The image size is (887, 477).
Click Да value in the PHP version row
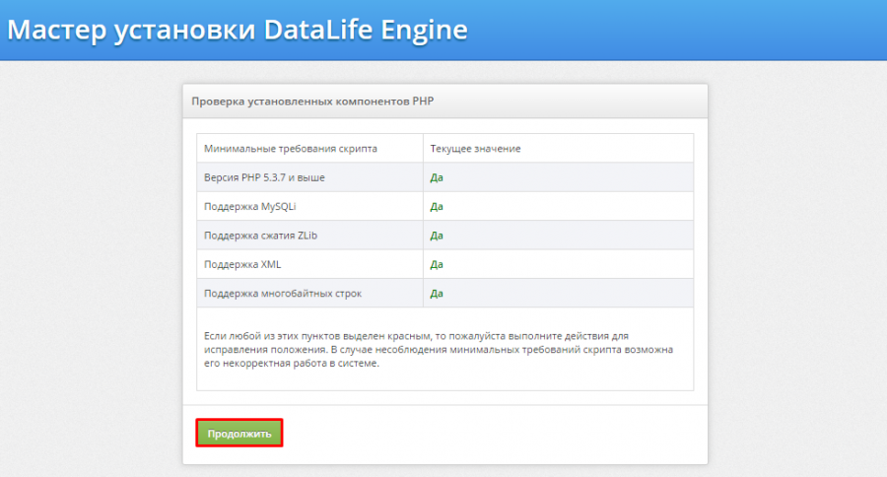click(x=437, y=177)
